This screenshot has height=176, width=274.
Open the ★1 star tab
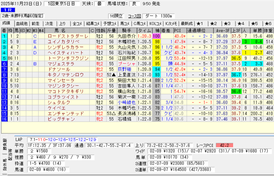201,24
